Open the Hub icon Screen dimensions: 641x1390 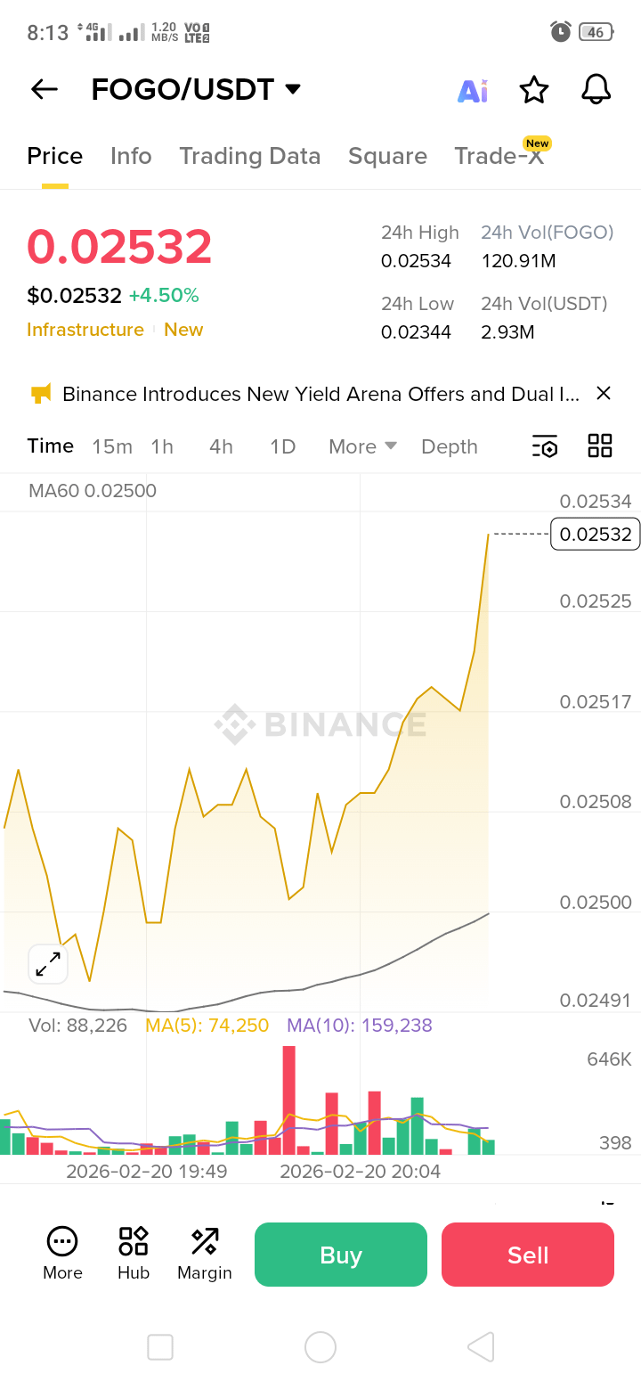[134, 1241]
